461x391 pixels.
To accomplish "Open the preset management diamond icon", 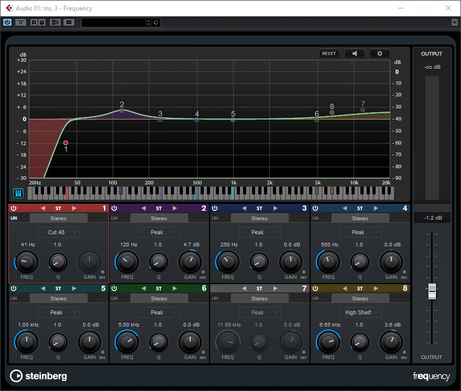I will pos(156,23).
